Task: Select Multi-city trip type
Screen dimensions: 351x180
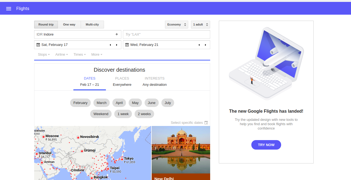Action: click(92, 24)
